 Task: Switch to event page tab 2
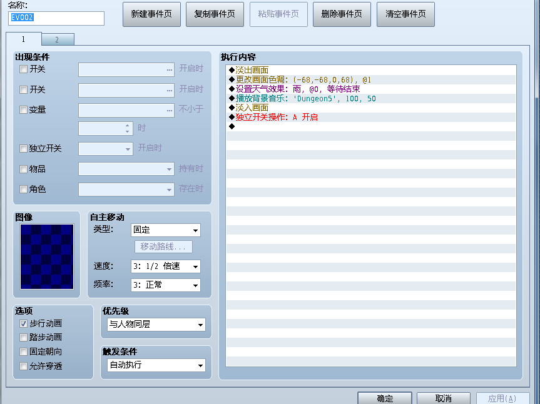[57, 39]
